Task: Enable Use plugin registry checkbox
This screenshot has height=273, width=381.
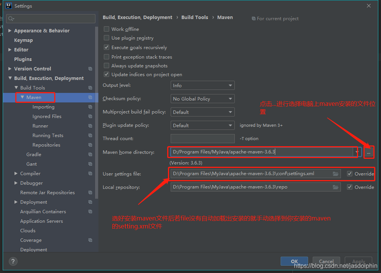Action: click(107, 38)
